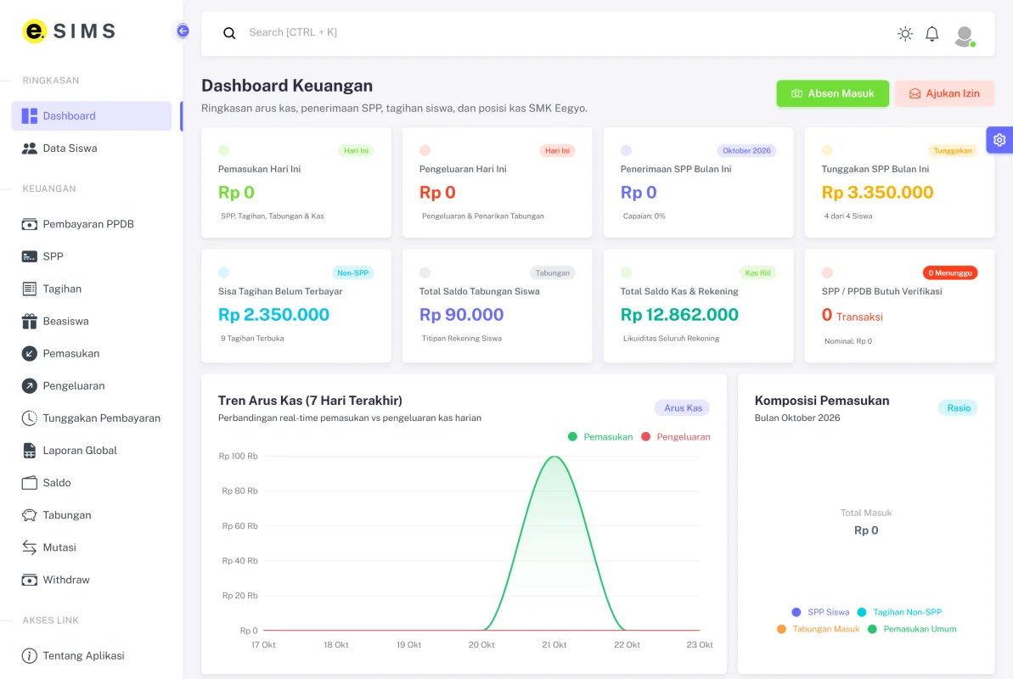Click the Pembayaran PPDB money icon
The width and height of the screenshot is (1013, 679).
coord(30,224)
